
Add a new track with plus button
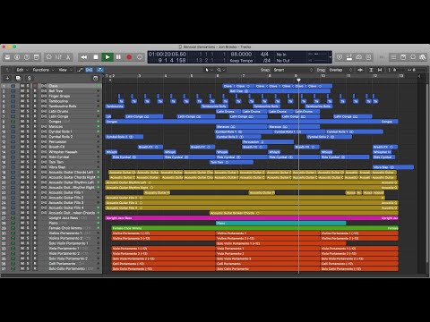click(x=7, y=78)
